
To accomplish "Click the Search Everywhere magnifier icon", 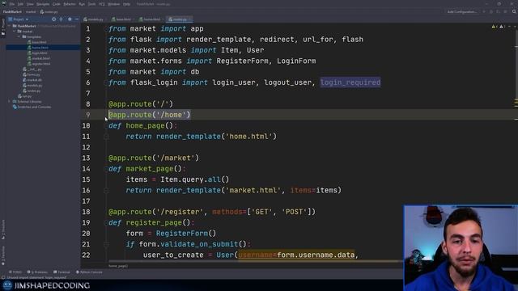I will click(514, 11).
